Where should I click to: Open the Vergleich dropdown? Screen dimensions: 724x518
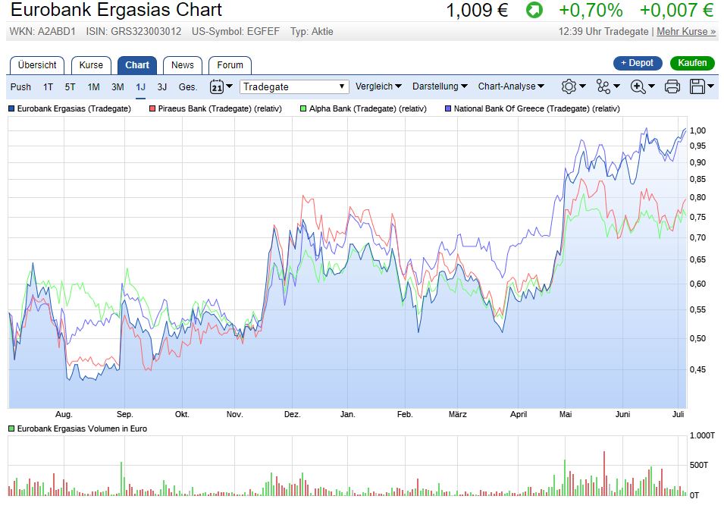(x=378, y=86)
